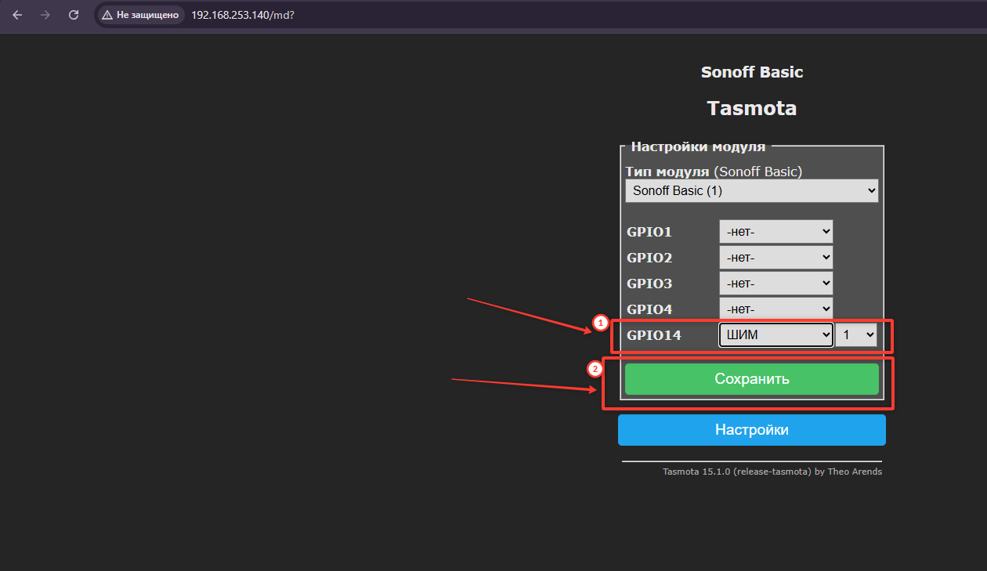Open the GPIO3 function dropdown
This screenshot has width=987, height=571.
[x=776, y=284]
